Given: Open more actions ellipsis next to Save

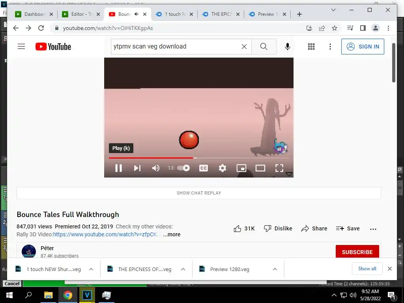Looking at the screenshot, I should 373,229.
